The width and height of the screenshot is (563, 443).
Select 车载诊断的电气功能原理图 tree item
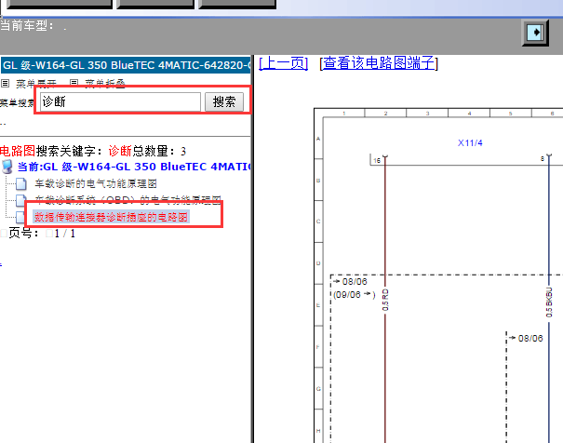pyautogui.click(x=96, y=183)
